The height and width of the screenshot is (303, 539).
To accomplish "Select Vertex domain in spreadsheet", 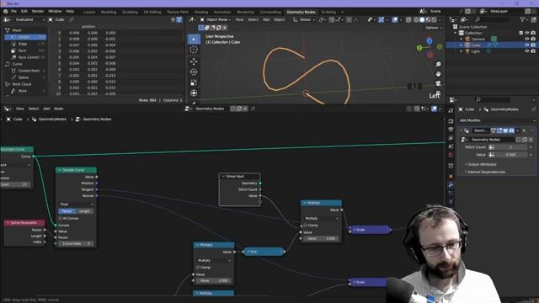I will (x=25, y=37).
